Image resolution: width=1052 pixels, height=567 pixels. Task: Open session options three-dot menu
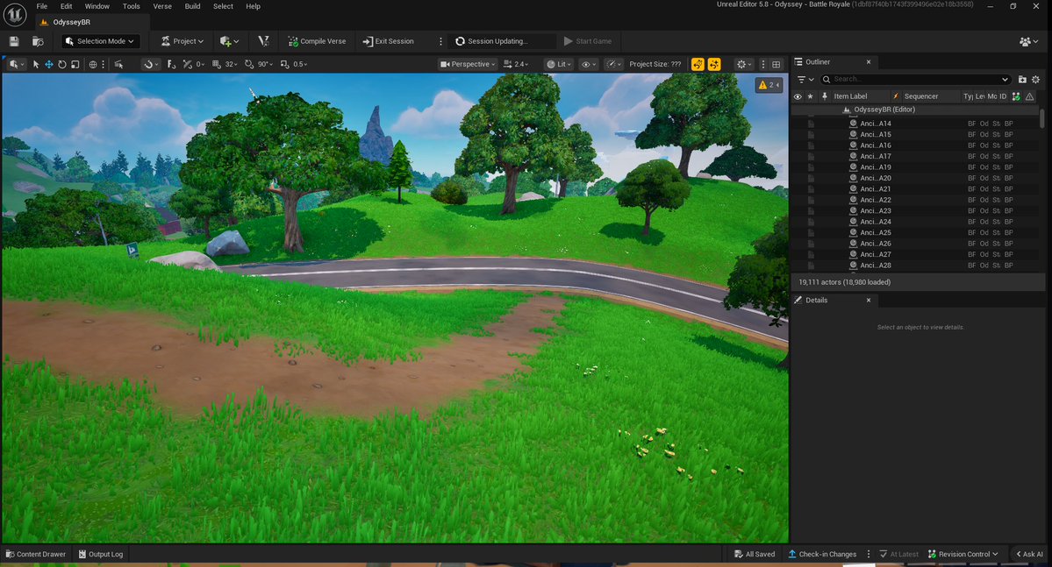[x=440, y=41]
